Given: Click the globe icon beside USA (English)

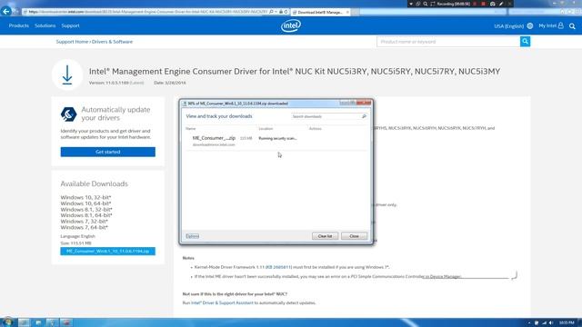Looking at the screenshot, I should pyautogui.click(x=529, y=25).
